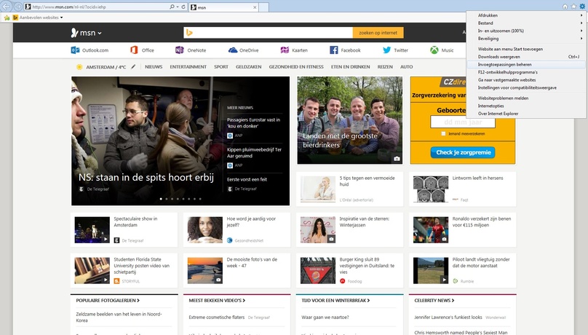Select Instellingen voor compatibiliteitsweergave
Viewport: 588px width, 335px height.
tap(525, 88)
